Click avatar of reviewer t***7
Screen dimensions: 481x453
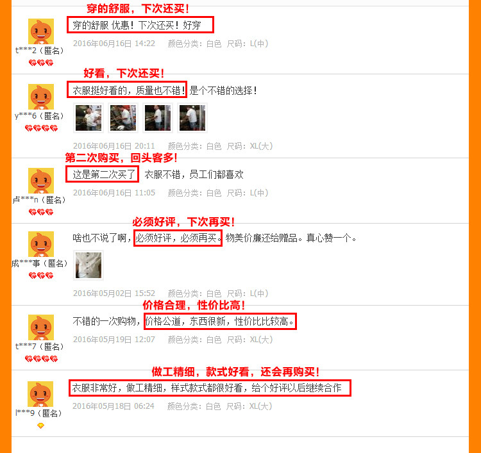[41, 327]
